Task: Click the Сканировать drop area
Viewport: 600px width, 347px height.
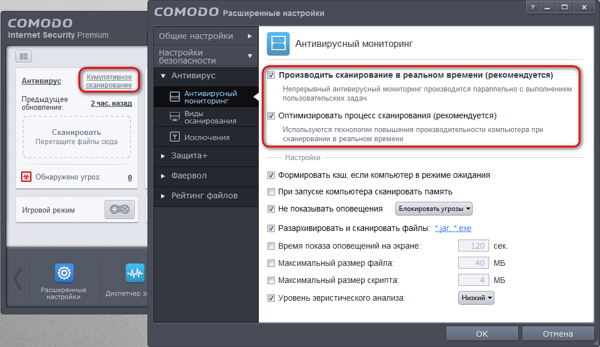Action: 77,137
